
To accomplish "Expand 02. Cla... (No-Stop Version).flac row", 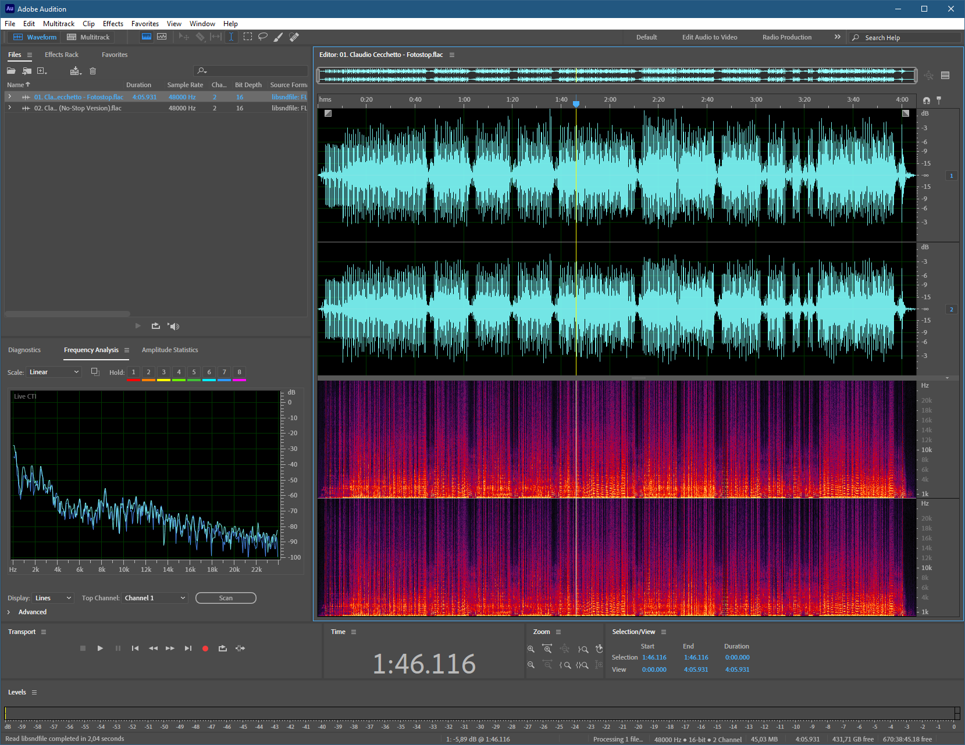I will pos(9,108).
